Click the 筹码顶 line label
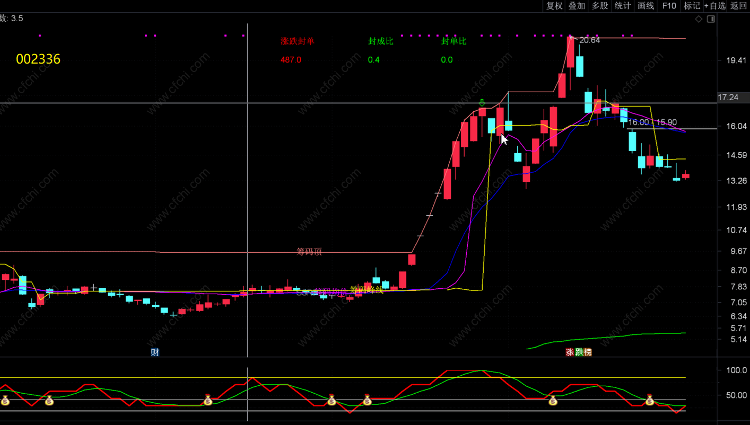The height and width of the screenshot is (425, 750). [309, 252]
